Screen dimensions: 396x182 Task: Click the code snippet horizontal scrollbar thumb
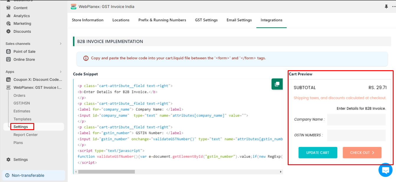(x=107, y=172)
